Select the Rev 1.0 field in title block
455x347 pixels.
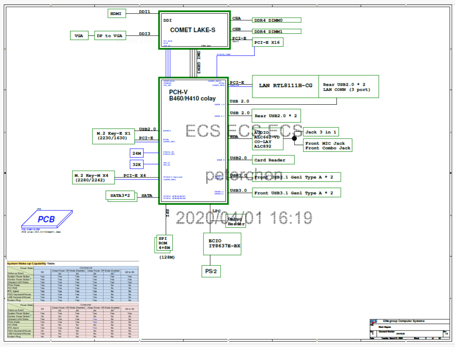pos(446,333)
